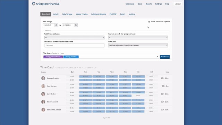This screenshot has height=125, width=222.
Task: Click the Comment text field
Action: point(75,45)
